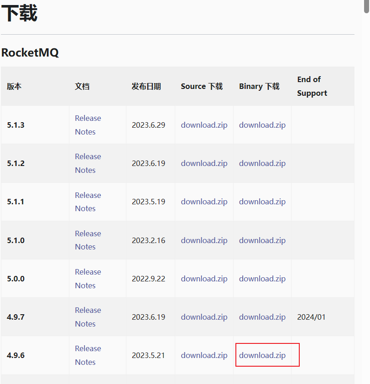
Task: Click the 2024/01 end of support value
Action: pos(311,317)
